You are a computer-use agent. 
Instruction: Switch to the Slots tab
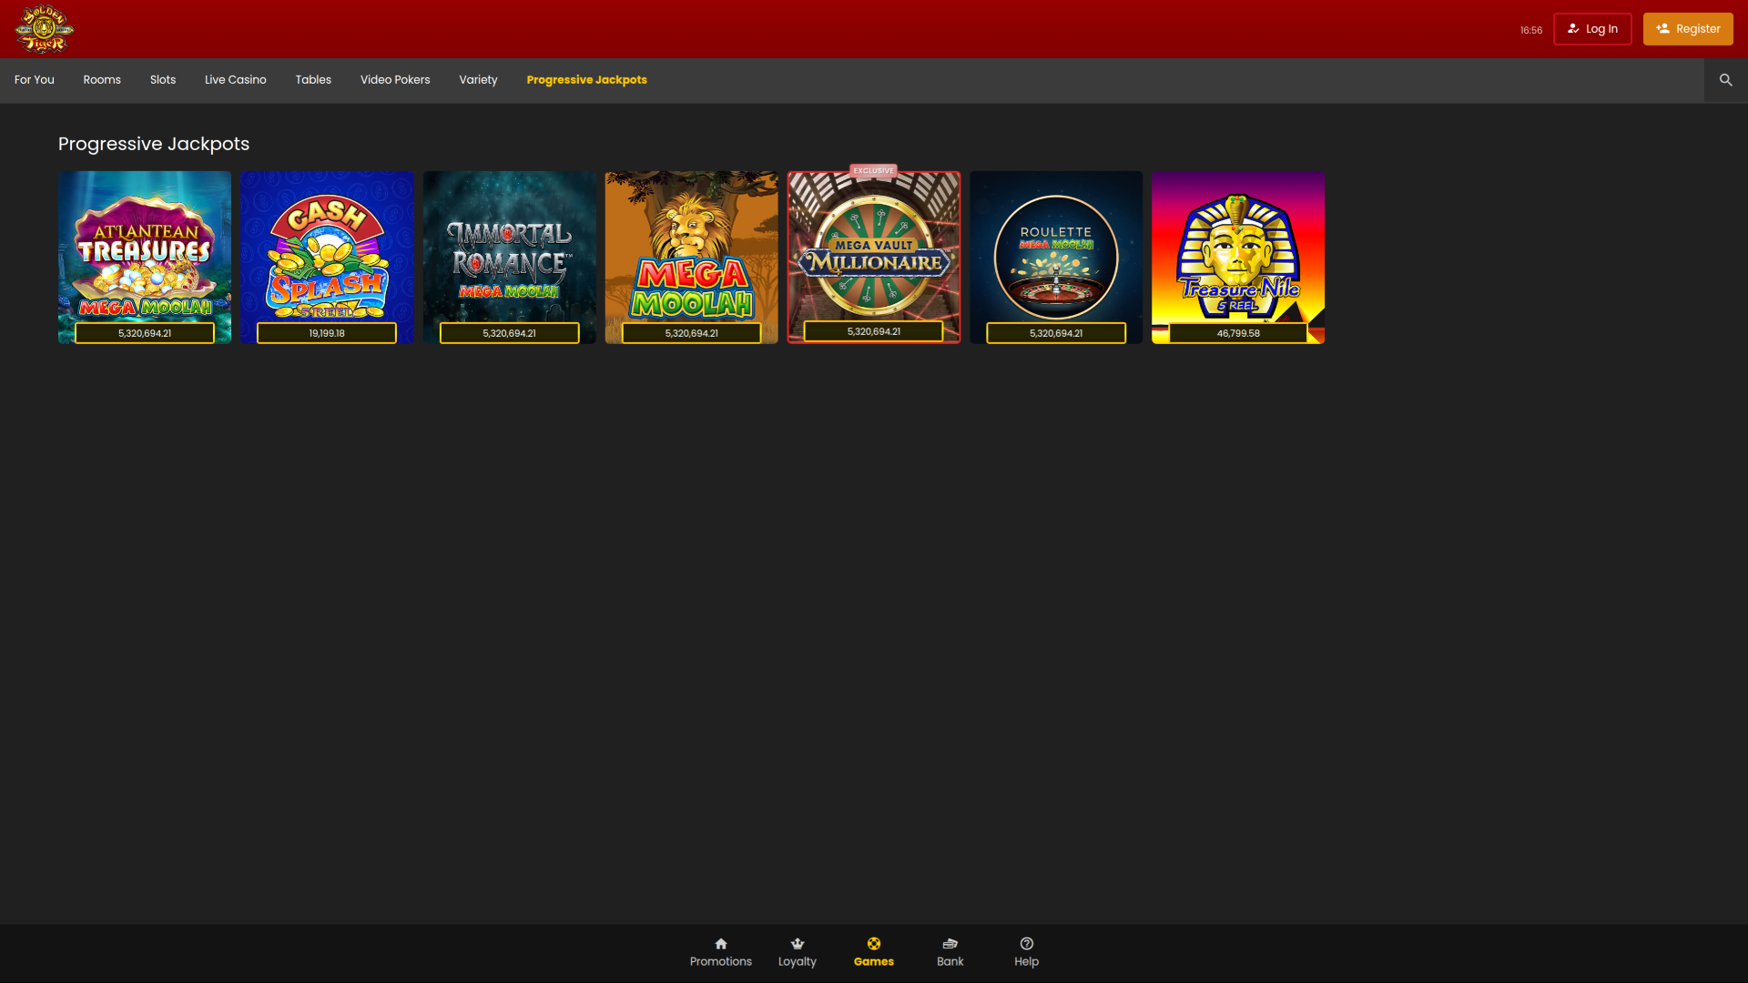coord(162,80)
